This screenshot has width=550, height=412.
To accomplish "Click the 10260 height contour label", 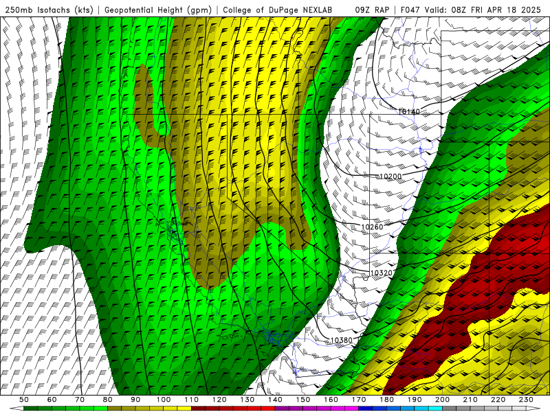I will coord(372,227).
